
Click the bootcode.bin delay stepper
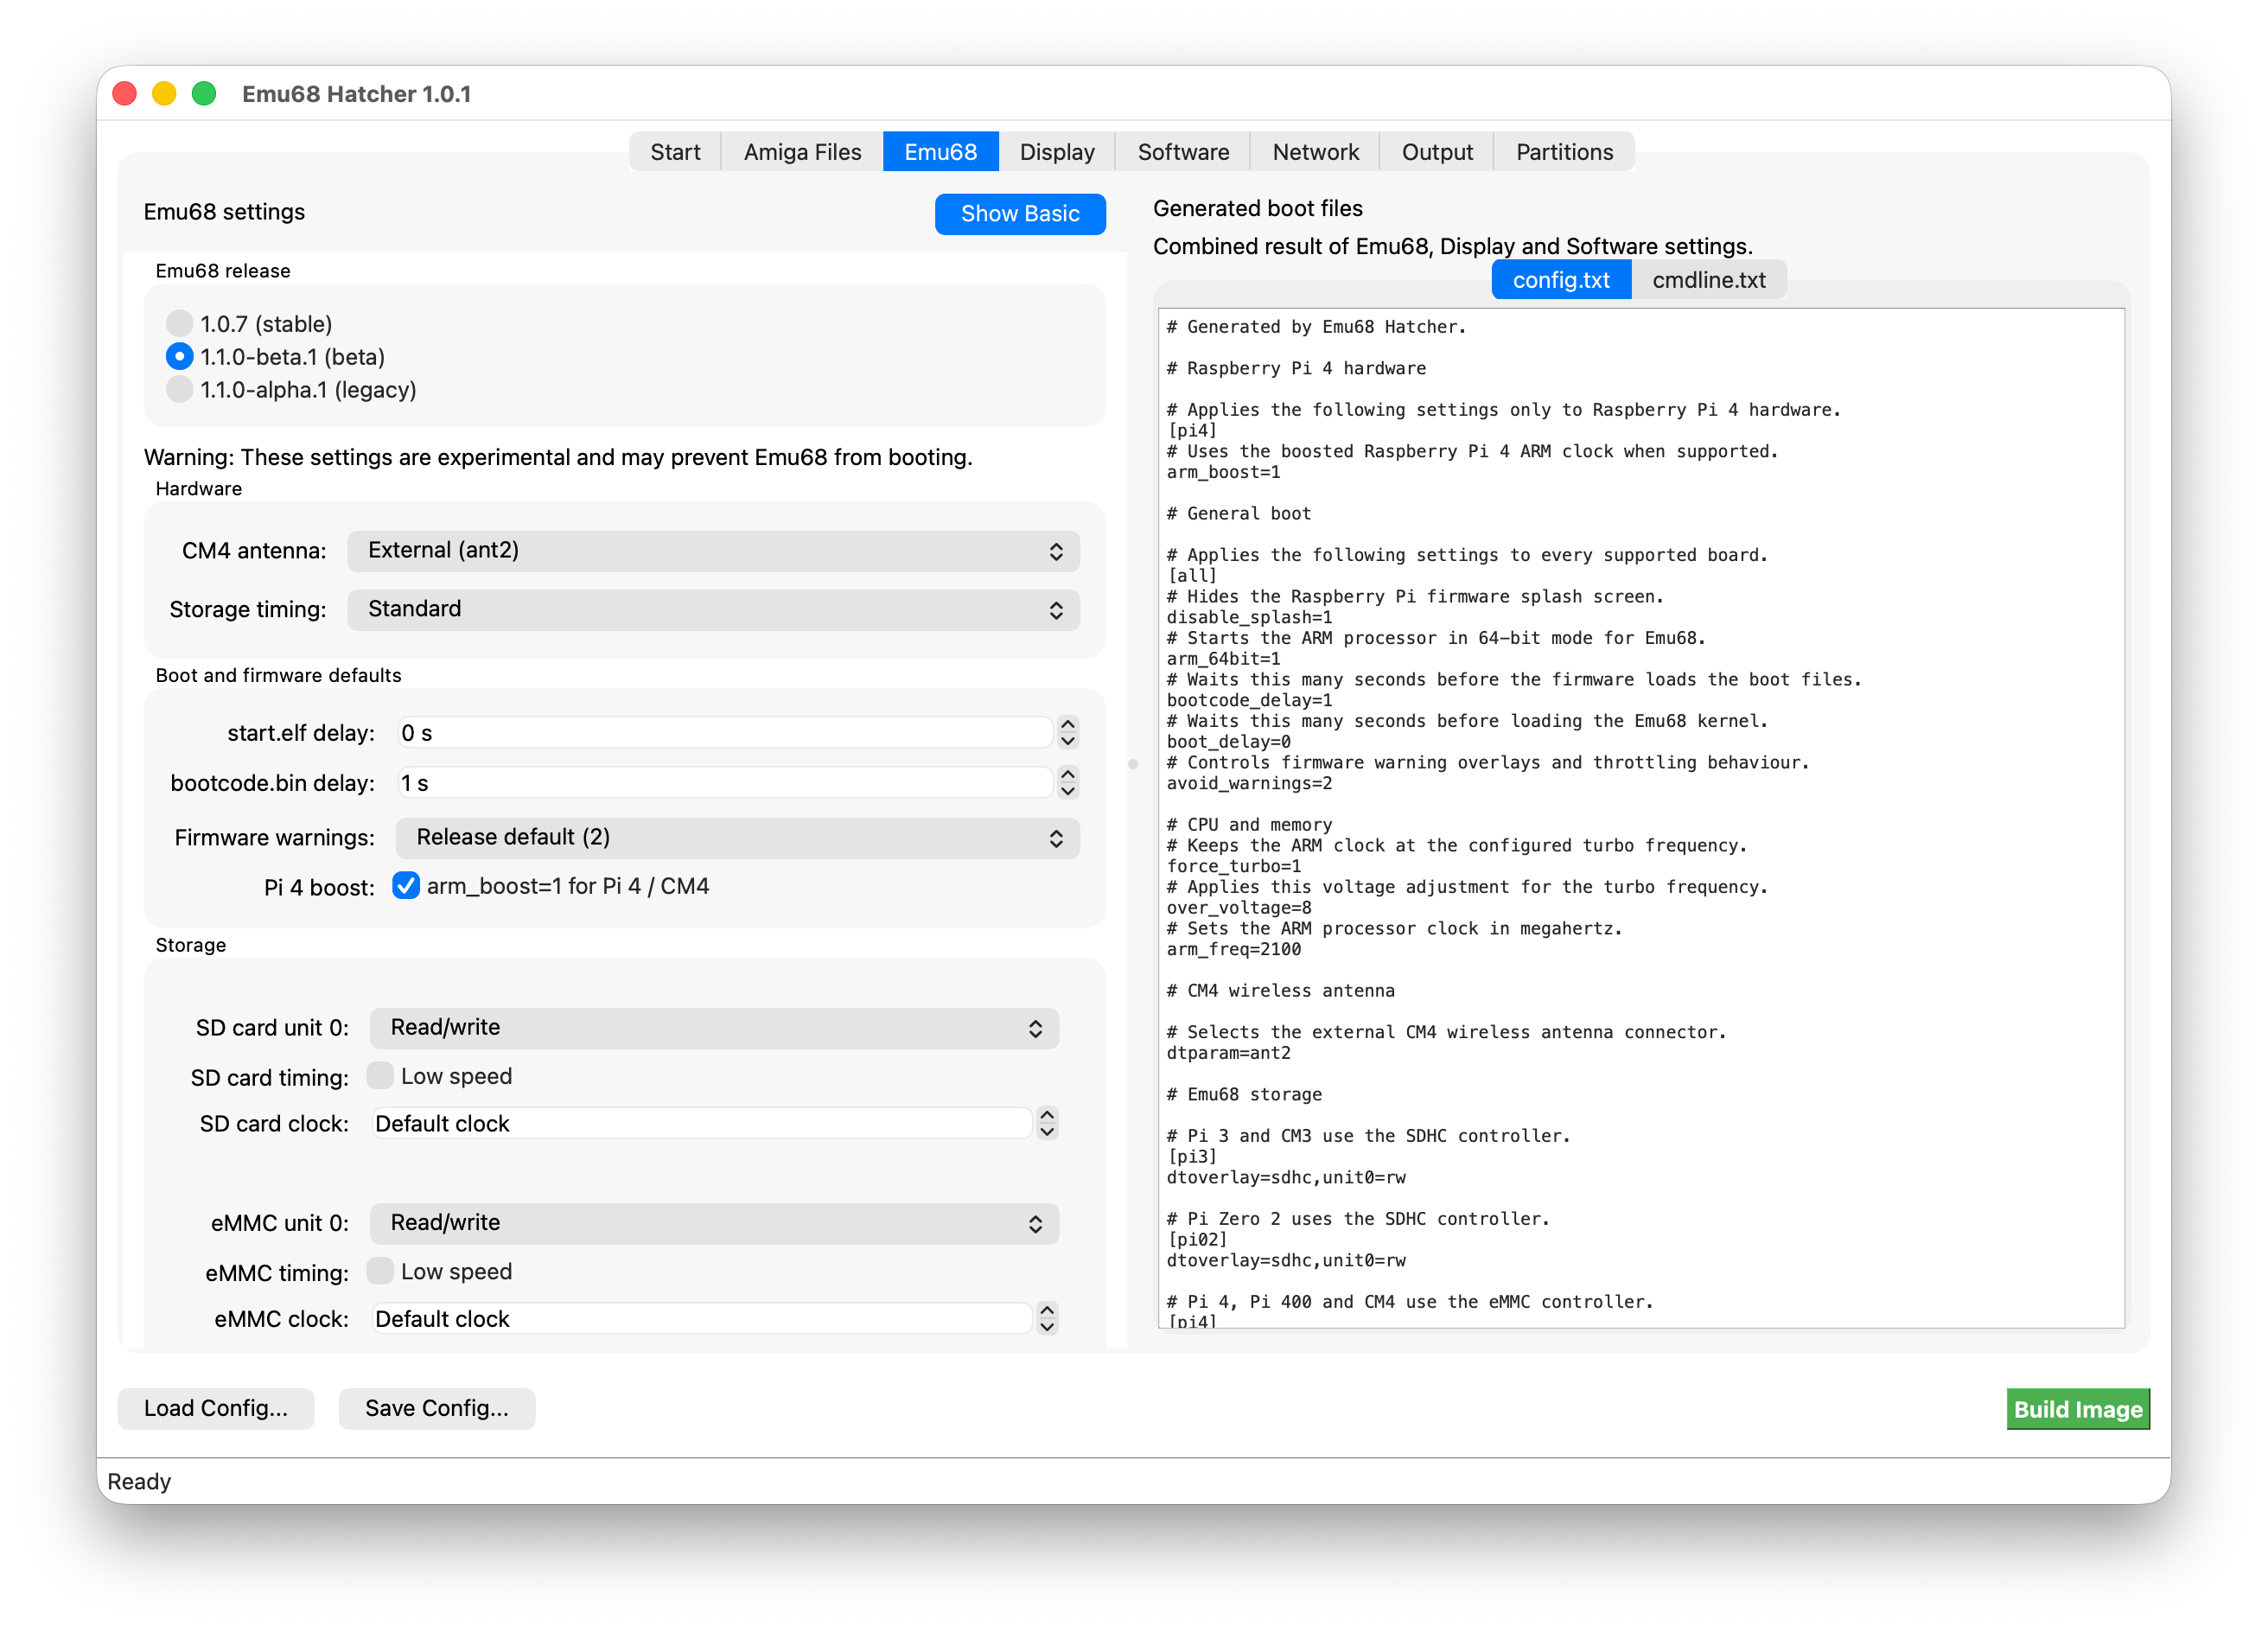tap(1067, 783)
